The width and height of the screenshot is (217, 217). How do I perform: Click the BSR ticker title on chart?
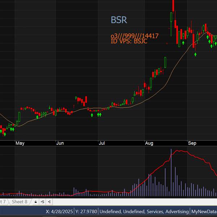(119, 20)
